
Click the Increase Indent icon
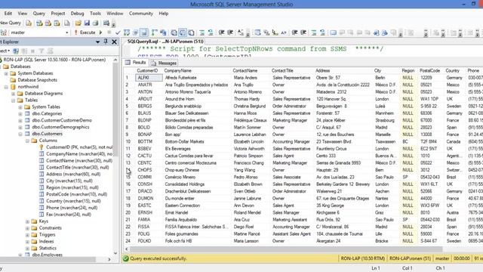point(229,32)
